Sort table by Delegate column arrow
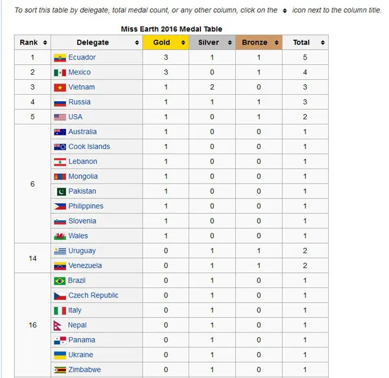The height and width of the screenshot is (378, 389). click(x=137, y=43)
